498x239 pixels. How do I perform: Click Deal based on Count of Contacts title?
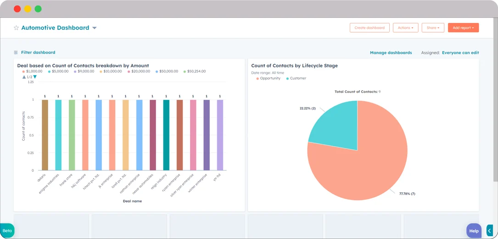pyautogui.click(x=83, y=65)
